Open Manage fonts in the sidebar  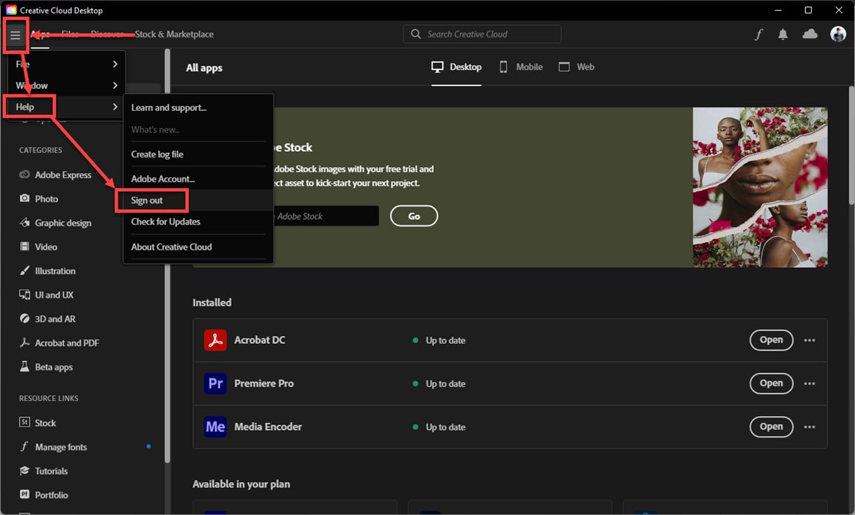pos(53,447)
